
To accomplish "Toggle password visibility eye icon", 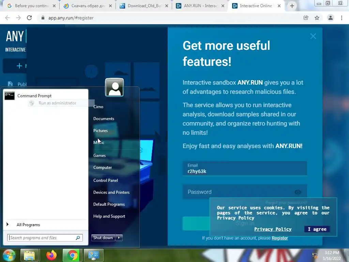I will click(x=298, y=192).
